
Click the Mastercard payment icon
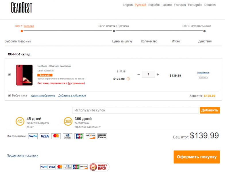tap(56, 136)
